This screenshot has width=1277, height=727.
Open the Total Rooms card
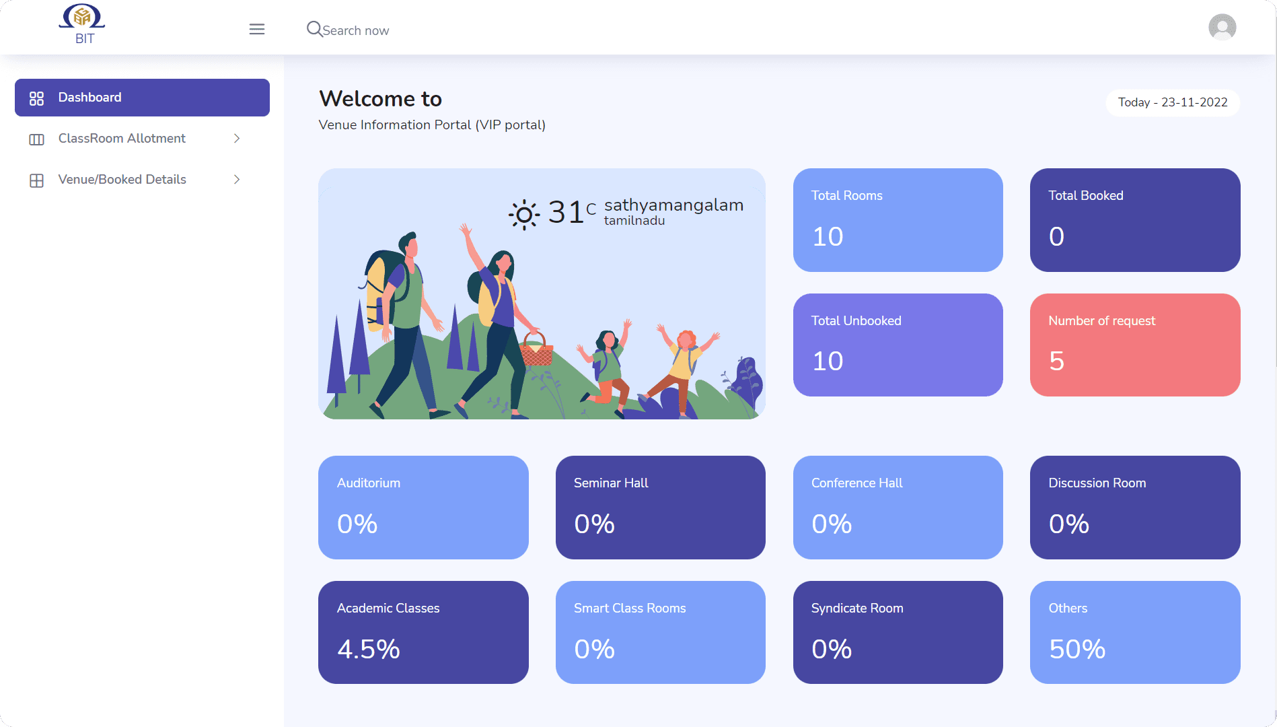click(x=898, y=220)
